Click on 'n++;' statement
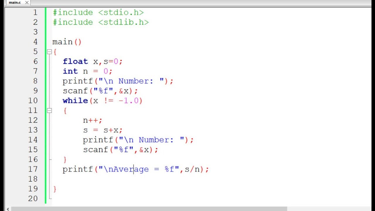The height and width of the screenshot is (211, 375). point(93,120)
